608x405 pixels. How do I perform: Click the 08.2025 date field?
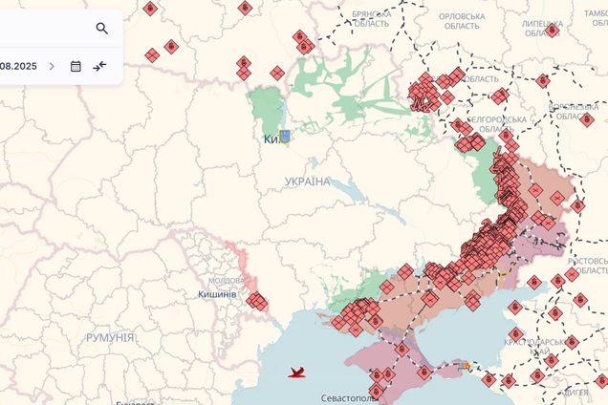(x=19, y=66)
